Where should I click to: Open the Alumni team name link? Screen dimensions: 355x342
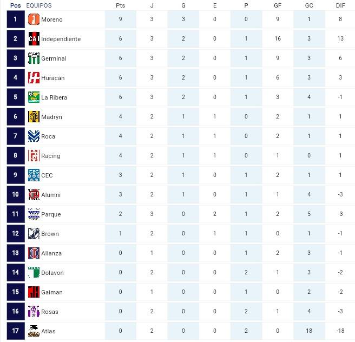pyautogui.click(x=51, y=195)
